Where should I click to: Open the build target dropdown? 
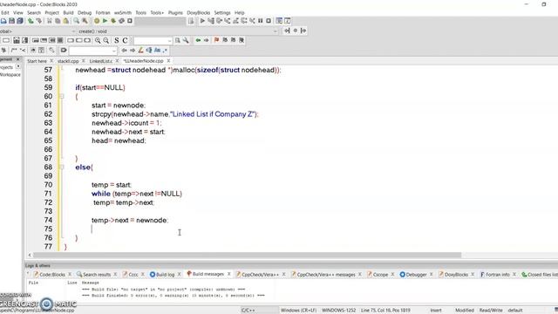(160, 21)
